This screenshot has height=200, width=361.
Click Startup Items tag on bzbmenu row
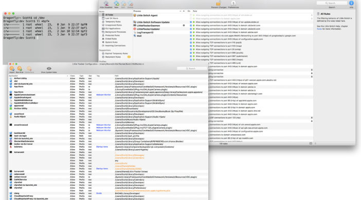point(102,147)
